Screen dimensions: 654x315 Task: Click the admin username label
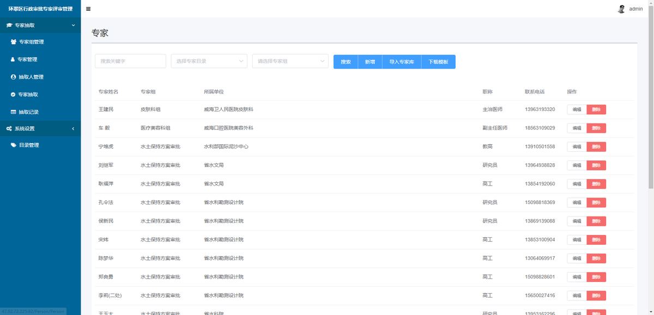pyautogui.click(x=636, y=9)
